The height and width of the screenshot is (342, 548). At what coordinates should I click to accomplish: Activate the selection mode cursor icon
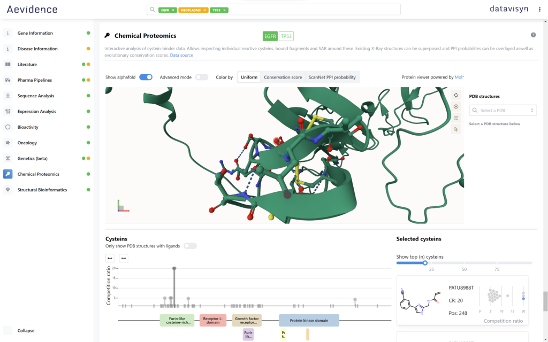(456, 129)
